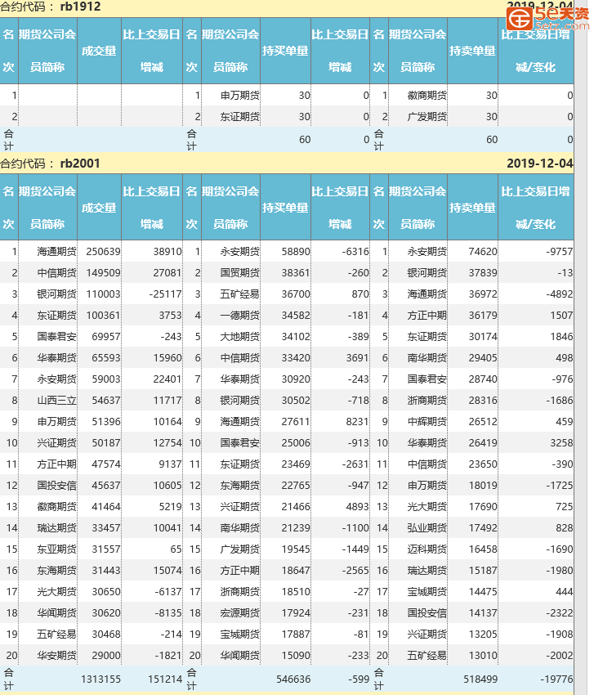Viewport: 594px width, 695px height.
Task: Select total volume change 151214
Action: click(x=165, y=679)
